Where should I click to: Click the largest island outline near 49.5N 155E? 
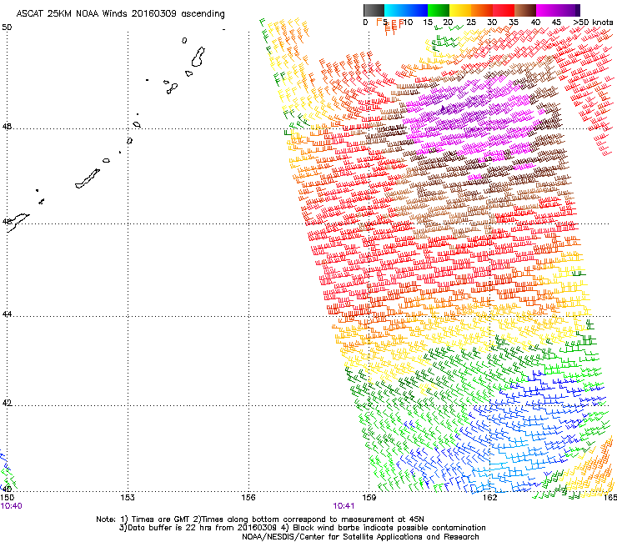tap(198, 57)
